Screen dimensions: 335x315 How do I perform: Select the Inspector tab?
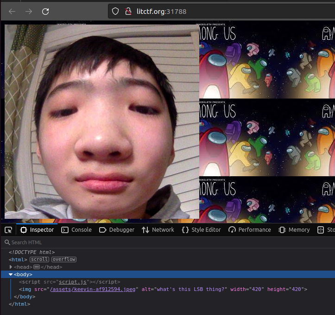click(x=37, y=230)
